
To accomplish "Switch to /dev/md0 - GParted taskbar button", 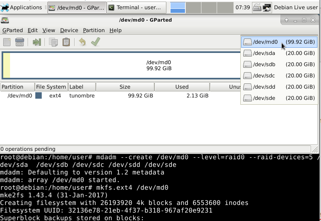I will coord(77,8).
